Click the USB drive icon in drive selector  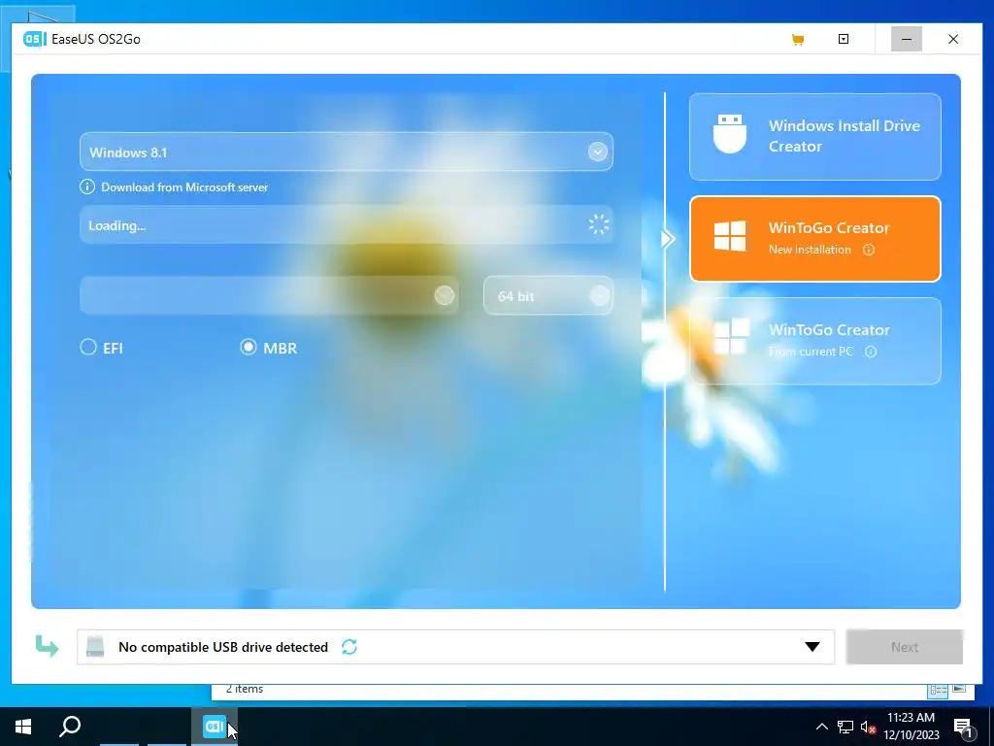pyautogui.click(x=95, y=646)
